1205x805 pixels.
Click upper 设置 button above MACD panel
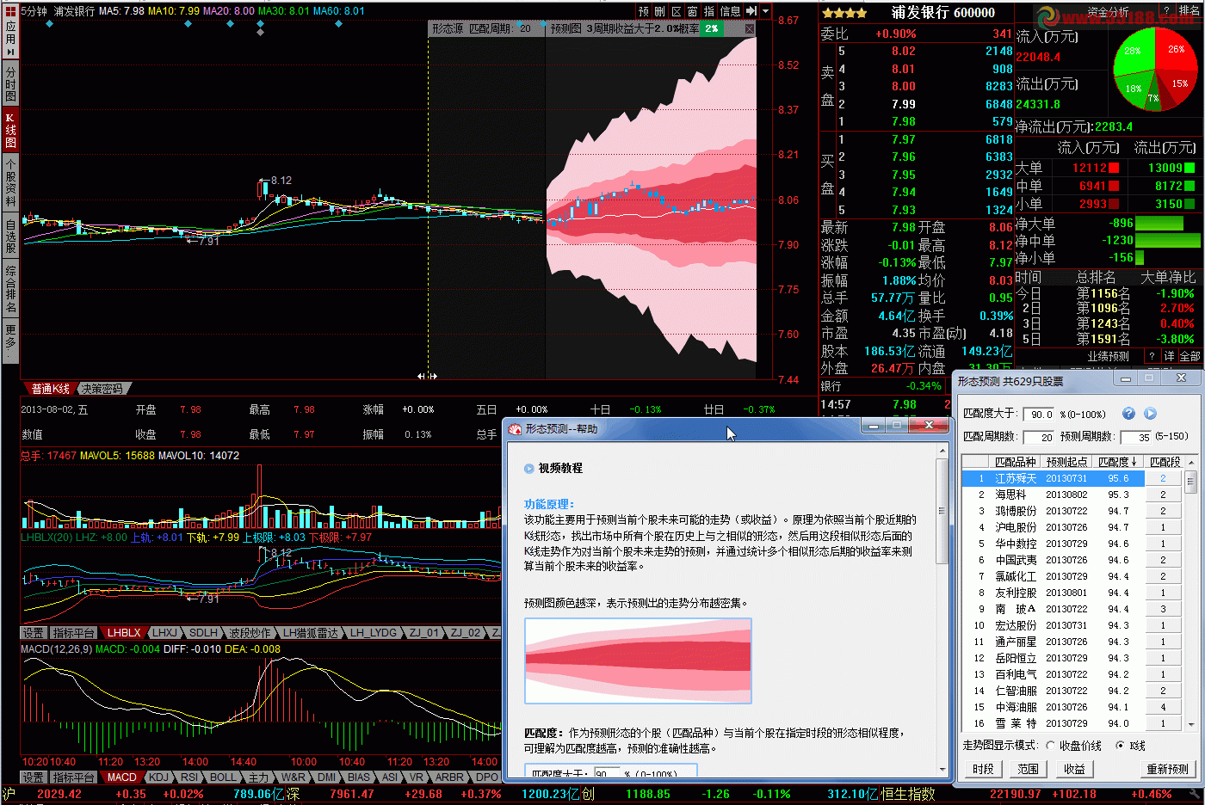pos(33,633)
